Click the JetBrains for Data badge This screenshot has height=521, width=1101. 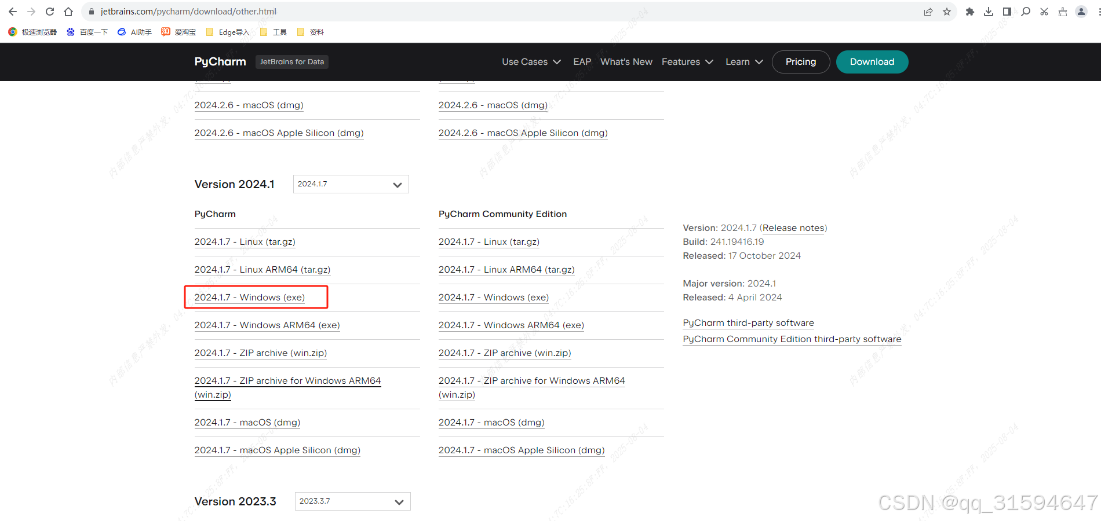tap(292, 62)
